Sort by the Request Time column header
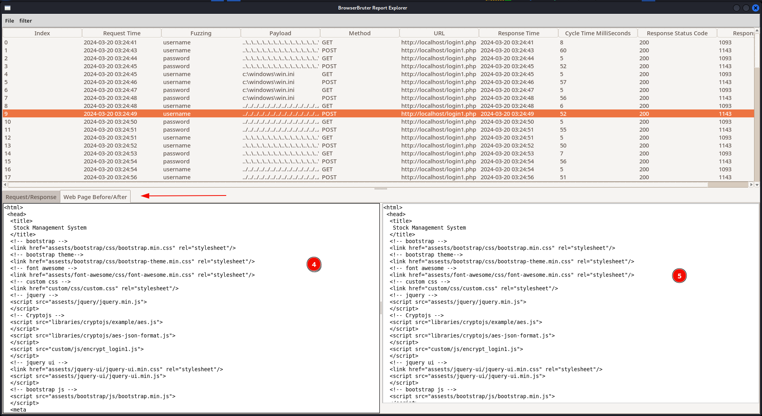The width and height of the screenshot is (762, 416). pos(122,33)
